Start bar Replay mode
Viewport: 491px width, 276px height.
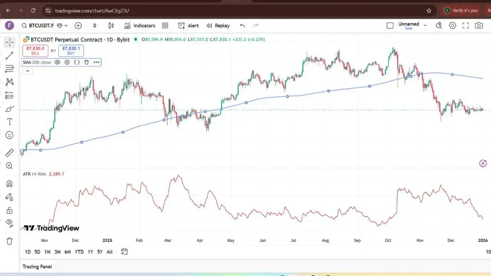218,26
